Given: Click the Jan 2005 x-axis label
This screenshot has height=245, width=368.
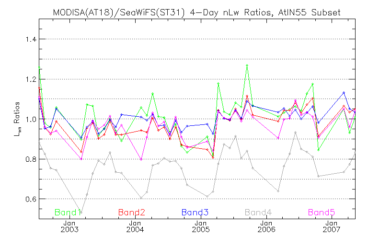Looking at the screenshot, I should (201, 226).
